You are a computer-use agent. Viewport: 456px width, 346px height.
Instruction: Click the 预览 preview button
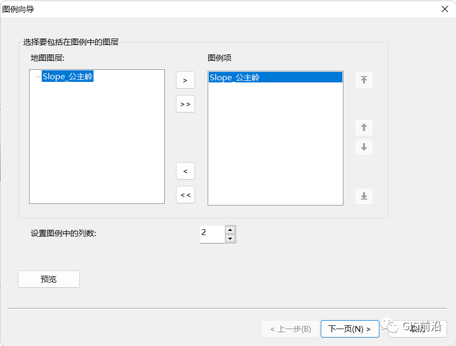click(x=49, y=279)
